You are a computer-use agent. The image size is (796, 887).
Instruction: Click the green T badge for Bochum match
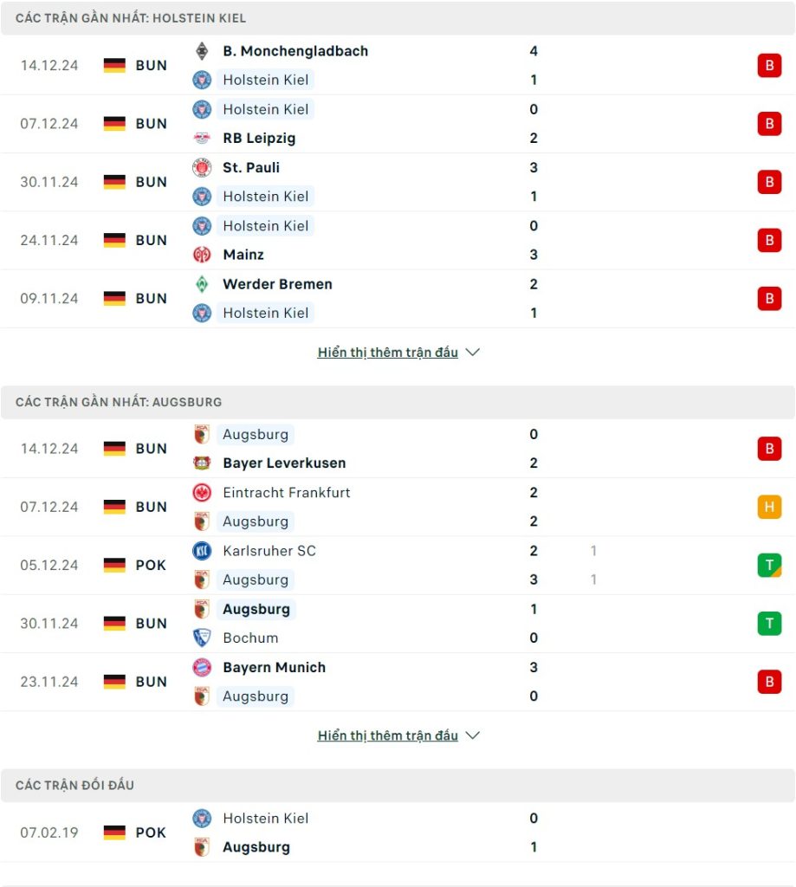pyautogui.click(x=769, y=624)
